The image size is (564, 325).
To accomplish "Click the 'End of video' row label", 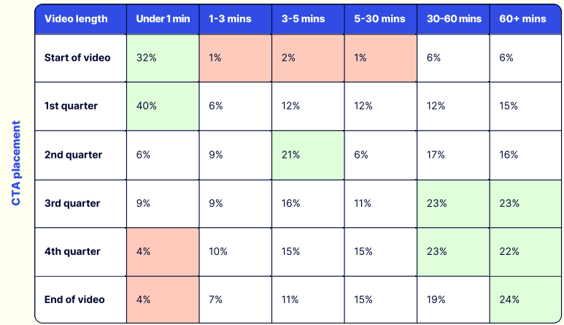I will [74, 299].
